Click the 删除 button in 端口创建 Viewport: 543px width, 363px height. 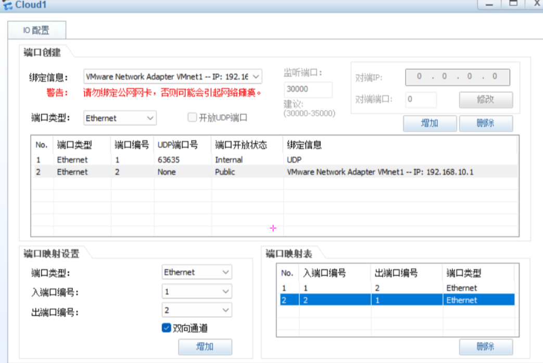click(486, 123)
